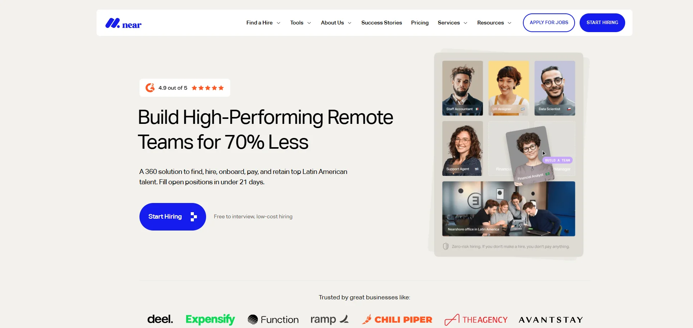Click the G2 rating badge icon
The width and height of the screenshot is (693, 328).
(x=150, y=88)
